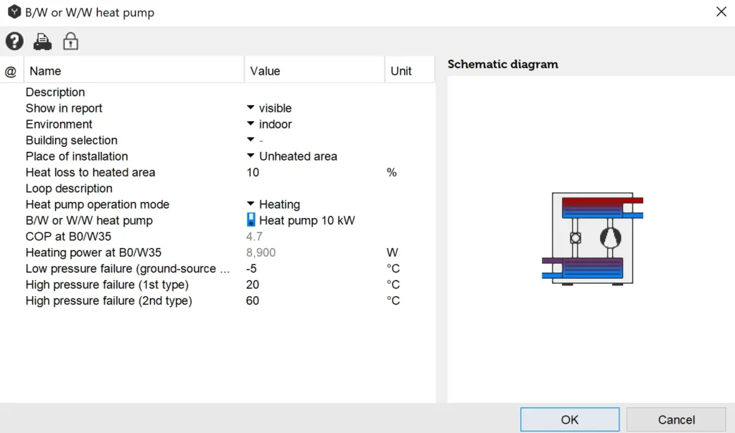Toggle the padlock lock icon
The image size is (735, 433).
[x=70, y=42]
